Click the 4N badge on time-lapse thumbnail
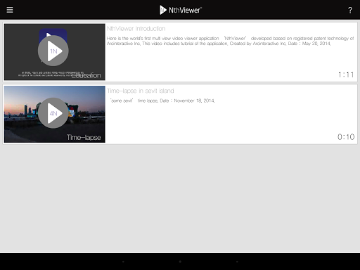Image resolution: width=360 pixels, height=270 pixels. pos(53,113)
